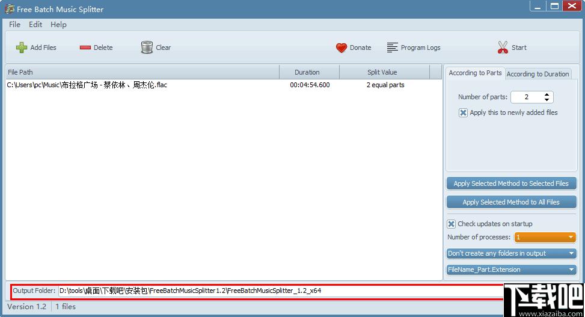Click the green plus Add Files icon
This screenshot has width=585, height=317.
coord(22,48)
